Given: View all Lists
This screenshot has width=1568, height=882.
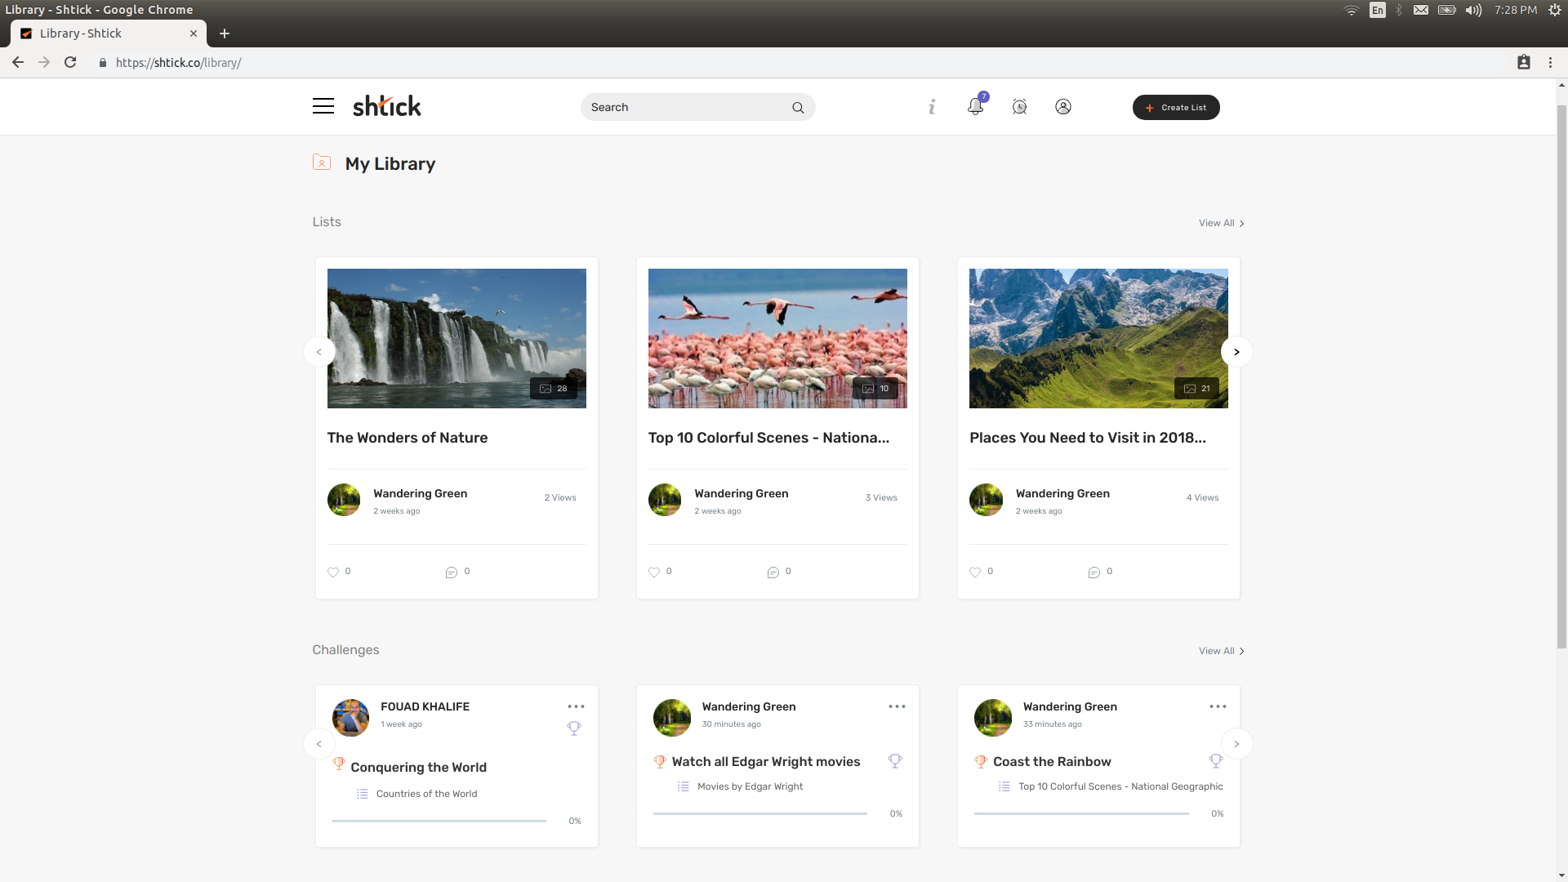Looking at the screenshot, I should [1221, 223].
